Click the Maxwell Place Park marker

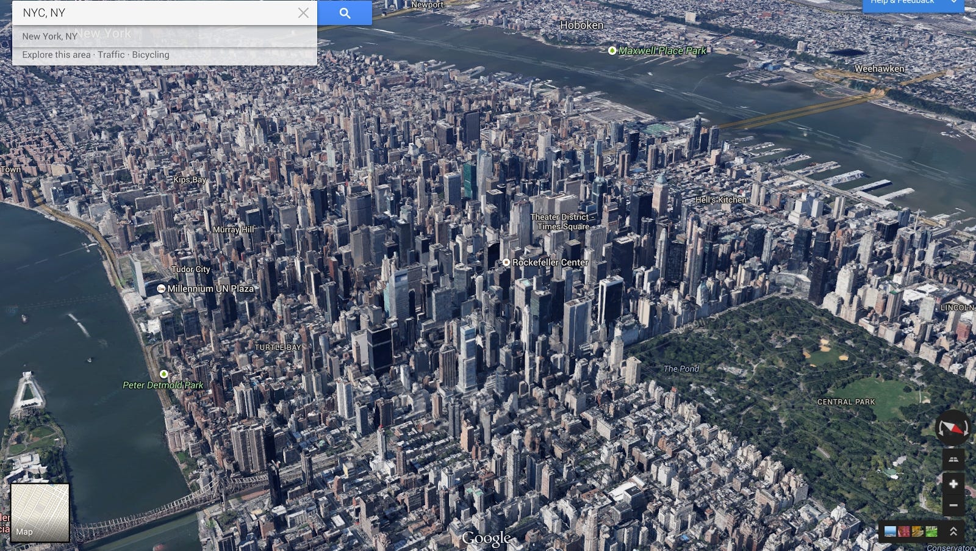(x=612, y=51)
